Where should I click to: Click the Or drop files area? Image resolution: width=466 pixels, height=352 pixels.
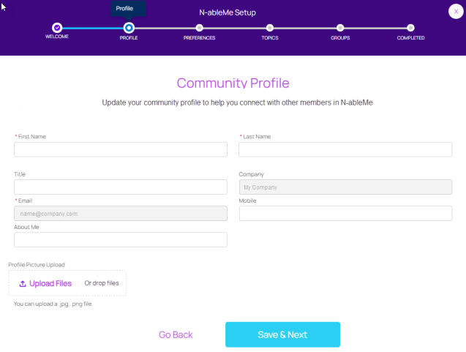(x=101, y=282)
